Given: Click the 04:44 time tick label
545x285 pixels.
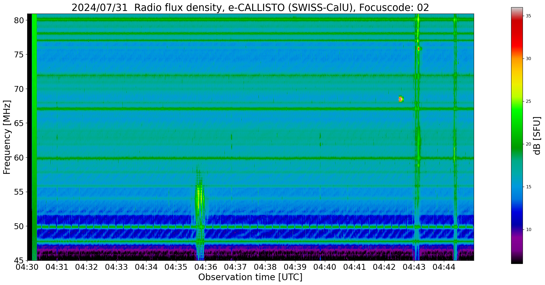Looking at the screenshot, I should [444, 267].
